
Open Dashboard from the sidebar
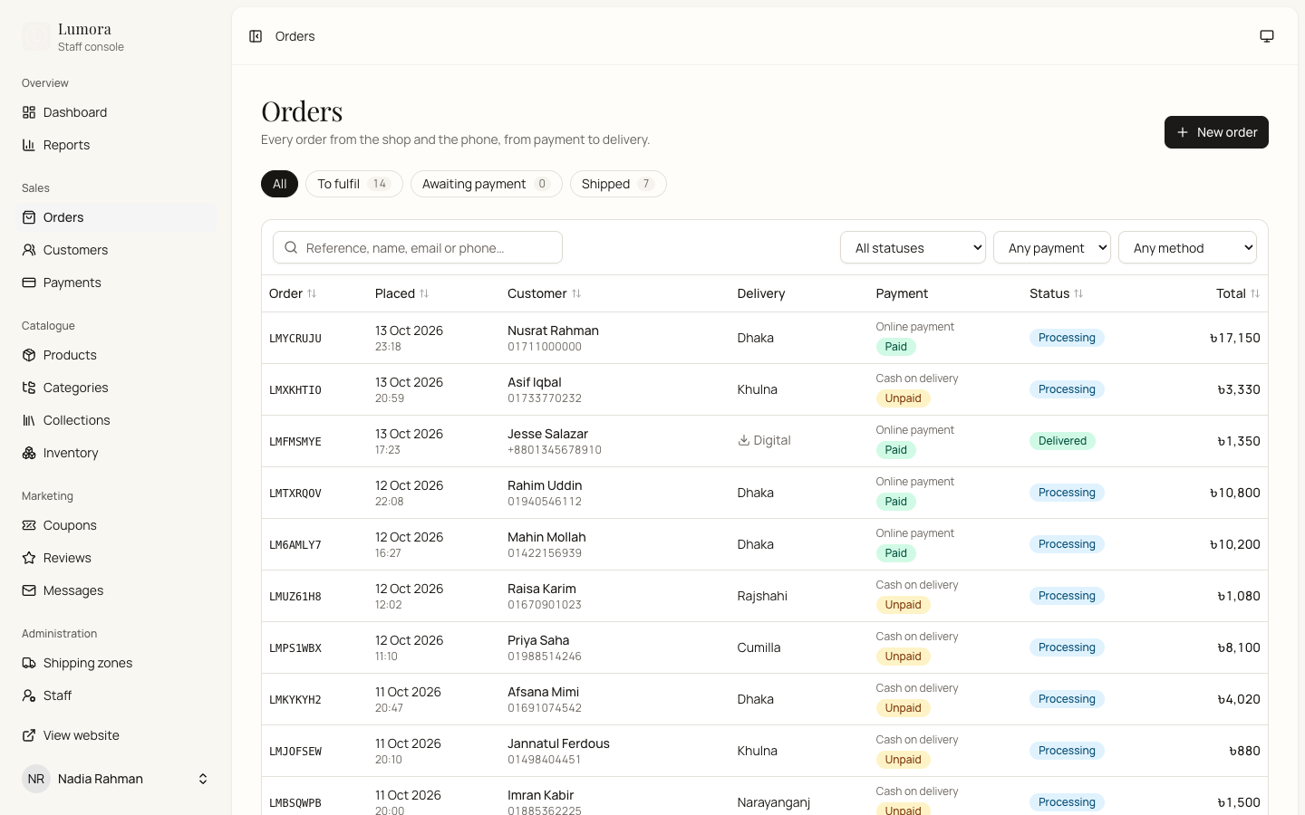pos(116,112)
